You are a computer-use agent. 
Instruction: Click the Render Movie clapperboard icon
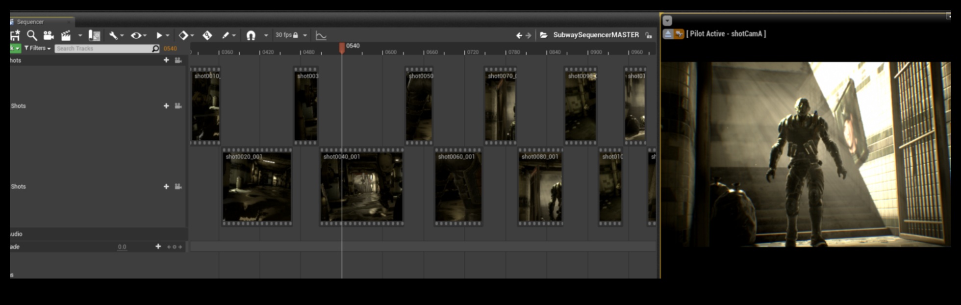[66, 35]
